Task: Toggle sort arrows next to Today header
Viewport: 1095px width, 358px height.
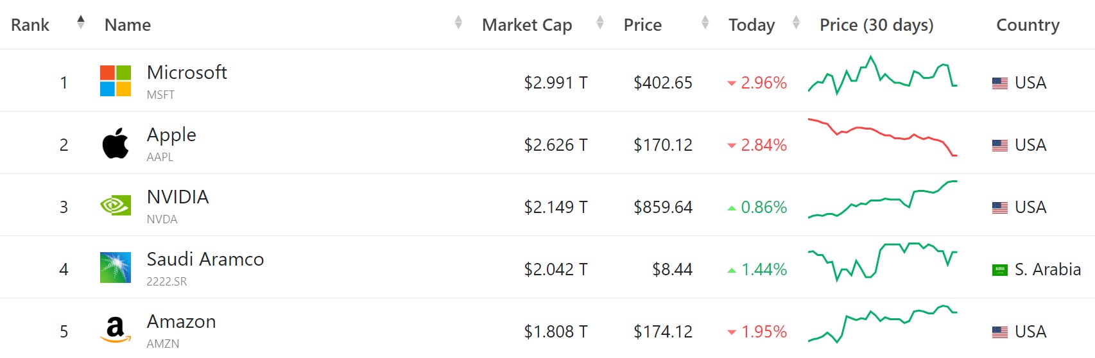Action: coord(796,22)
